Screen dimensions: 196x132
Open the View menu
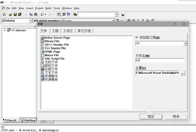tap(21, 8)
